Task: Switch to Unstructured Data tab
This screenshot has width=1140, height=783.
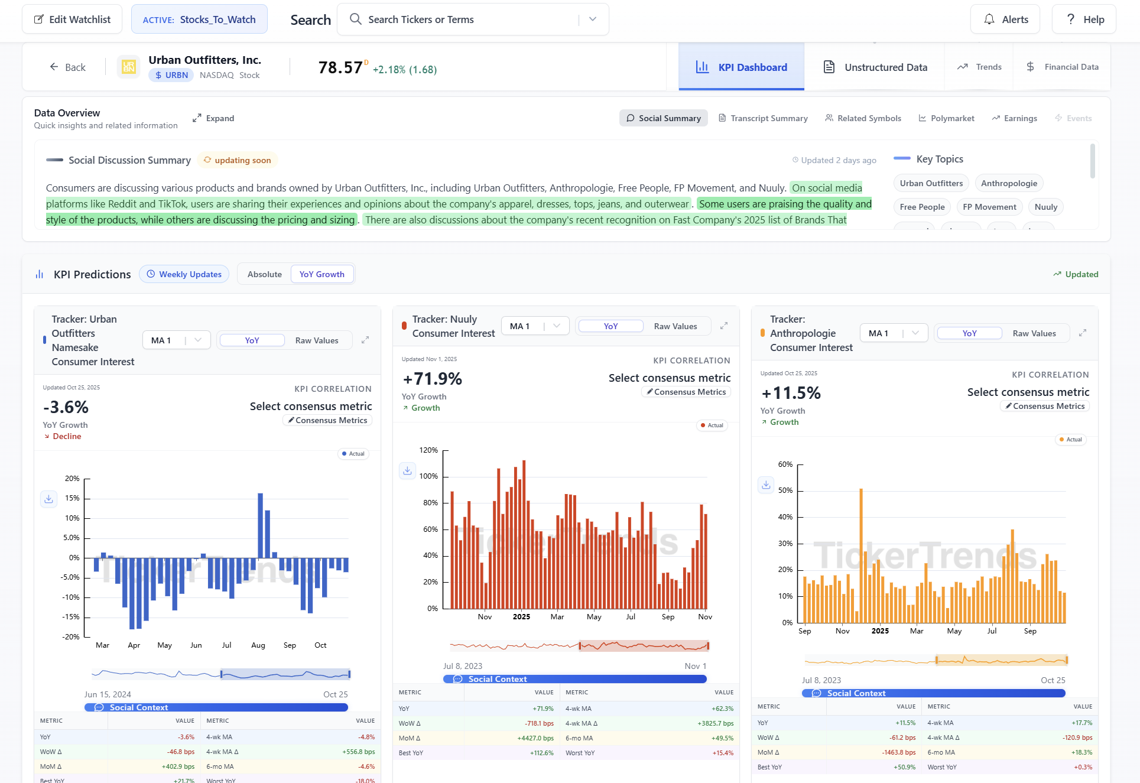Action: [875, 67]
